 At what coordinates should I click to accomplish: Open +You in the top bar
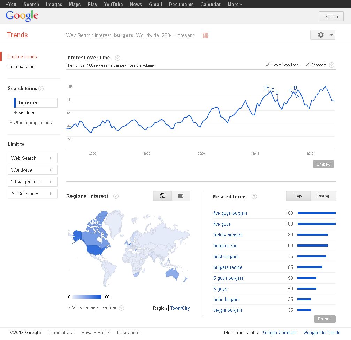[11, 4]
